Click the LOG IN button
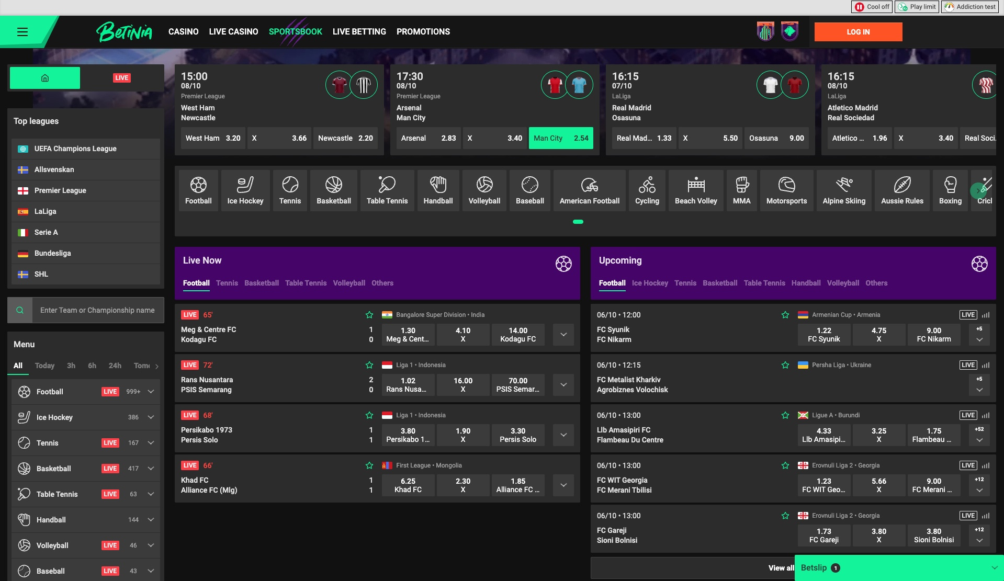 pyautogui.click(x=858, y=31)
